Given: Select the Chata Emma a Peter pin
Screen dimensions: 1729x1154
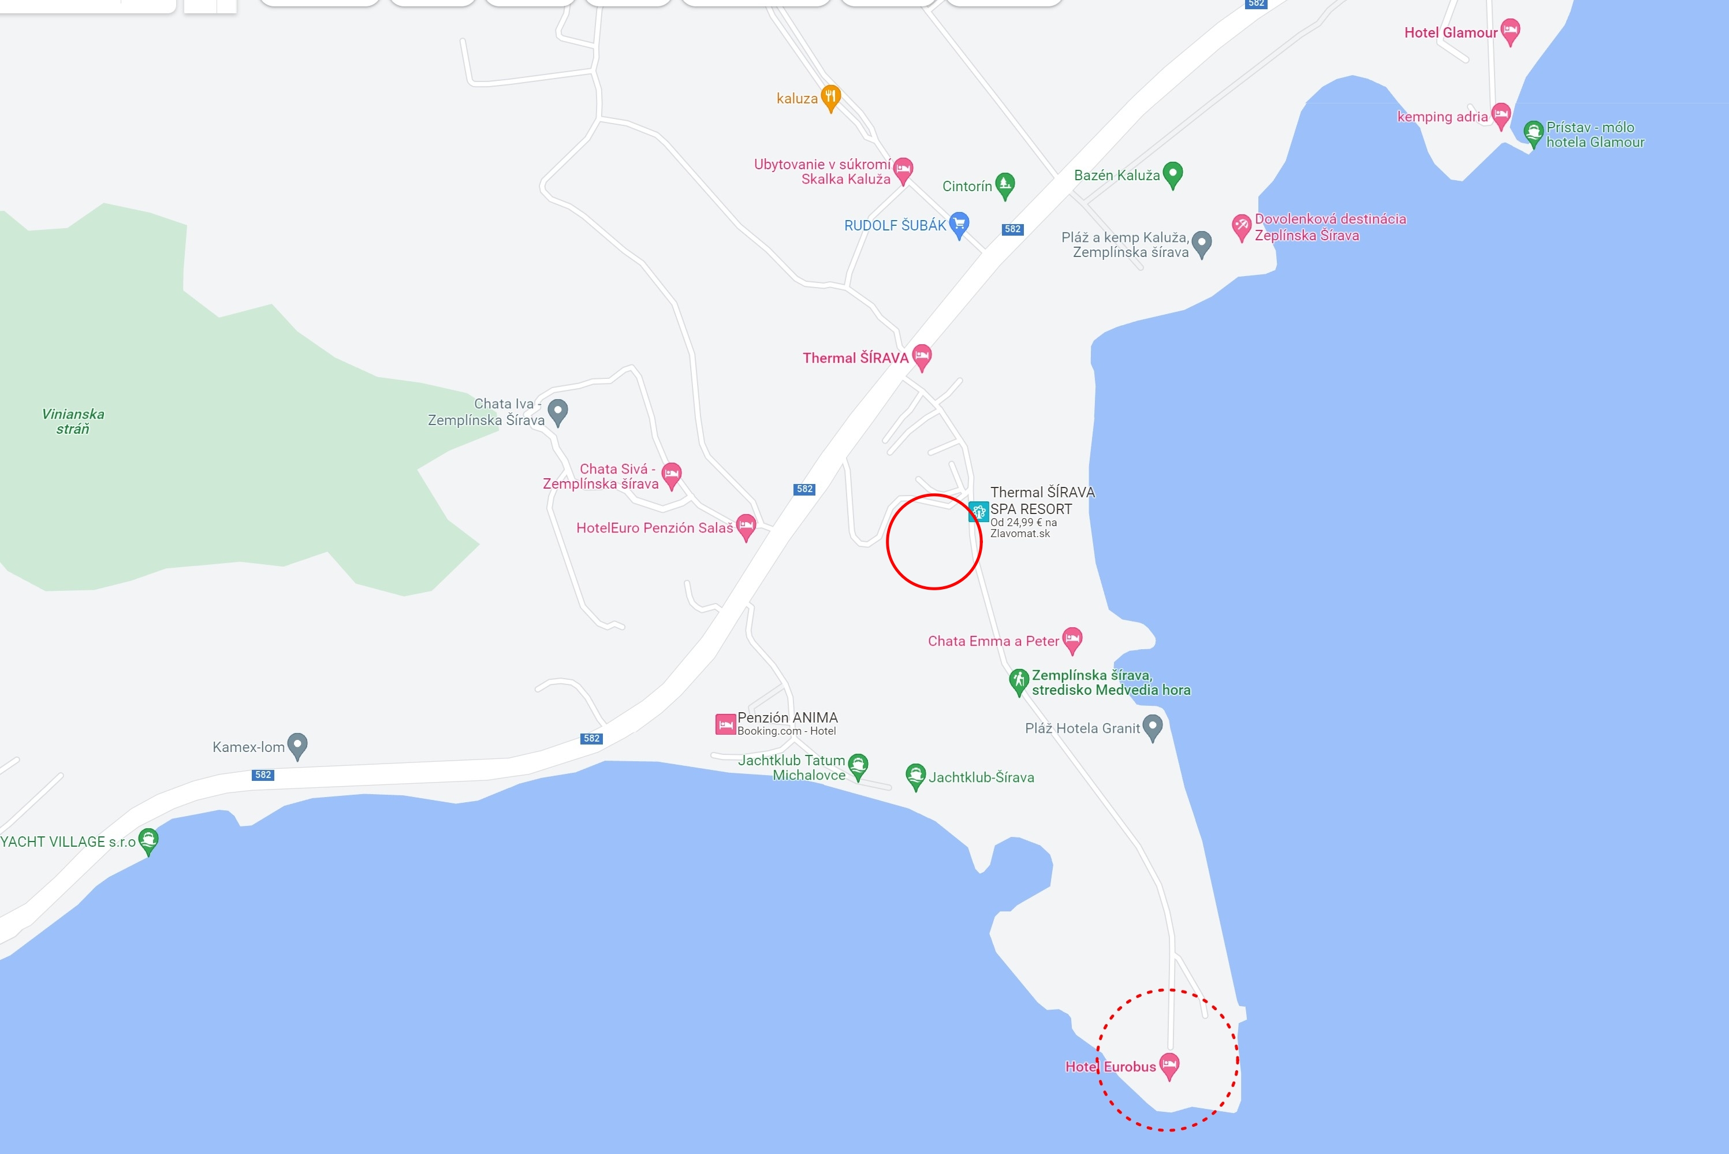Looking at the screenshot, I should (1073, 641).
